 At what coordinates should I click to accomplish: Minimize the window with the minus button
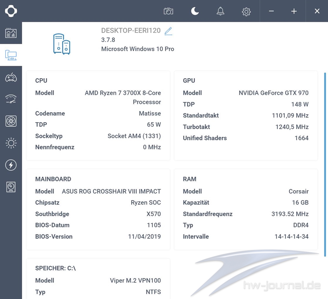click(x=271, y=11)
